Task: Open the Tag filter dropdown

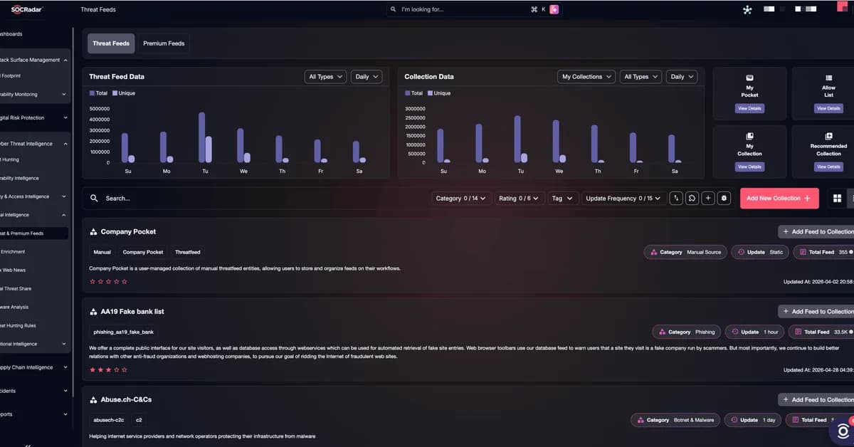Action: (x=563, y=199)
